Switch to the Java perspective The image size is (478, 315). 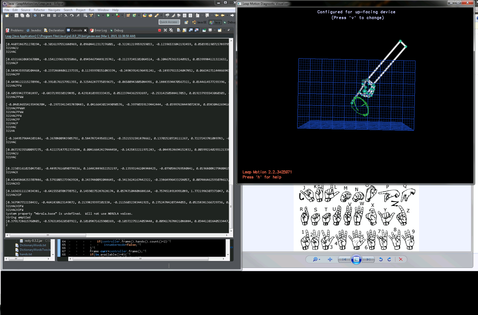click(215, 22)
